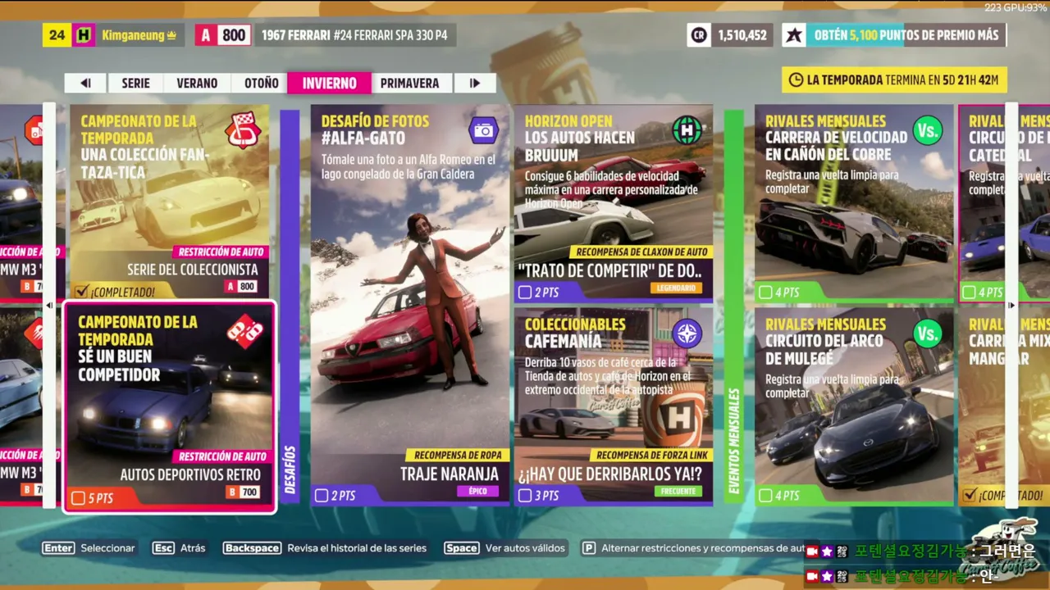Switch to the SERIE tab
This screenshot has width=1050, height=590.
(136, 83)
